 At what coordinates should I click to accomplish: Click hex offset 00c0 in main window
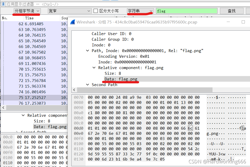click(8, 137)
